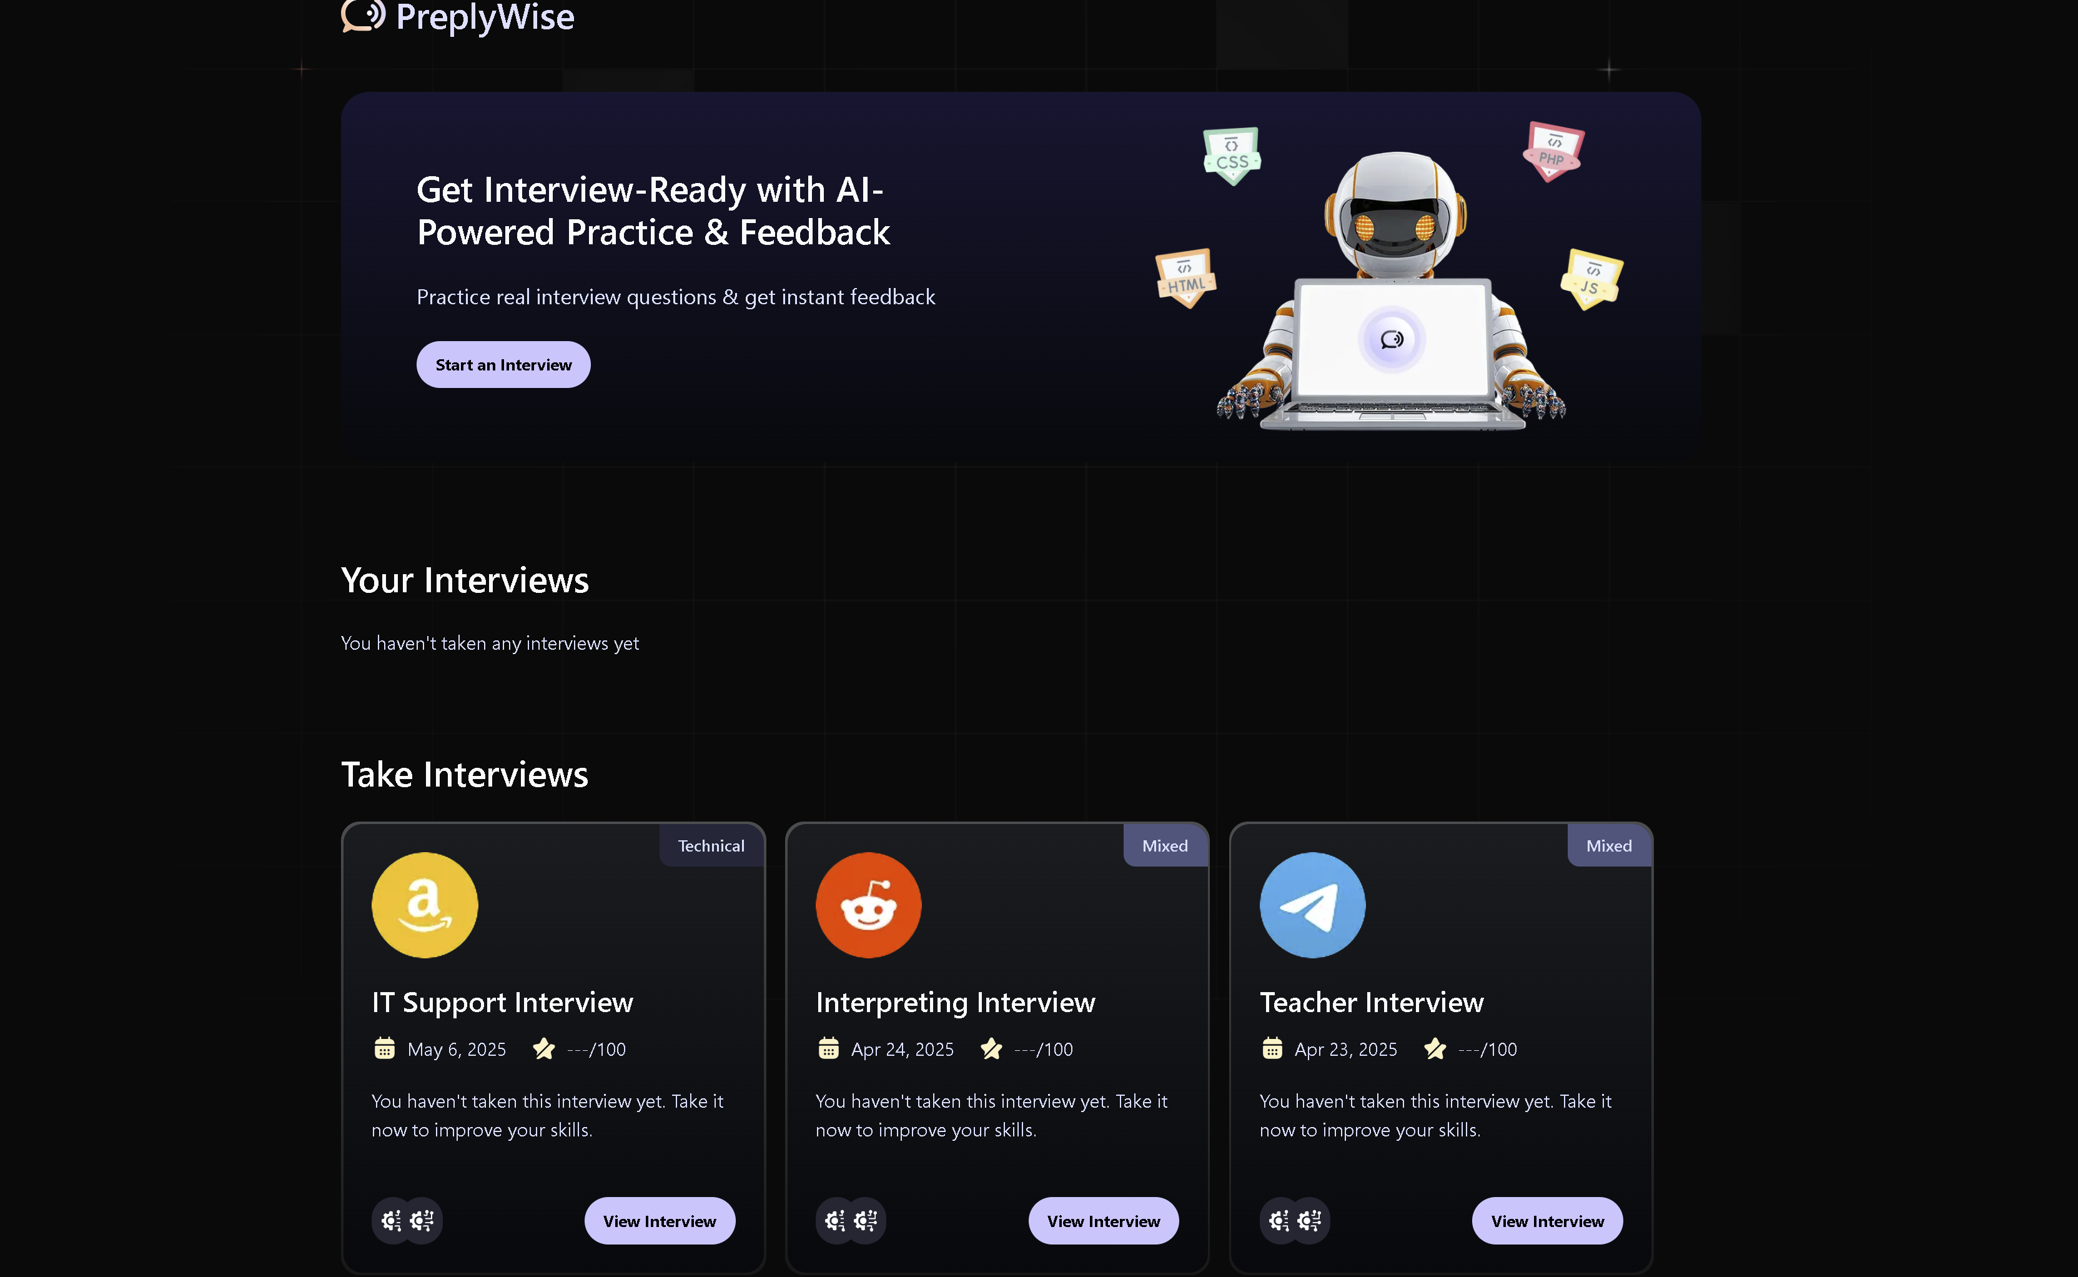The image size is (2078, 1277).
Task: Open View Interview for Interpreting Interview
Action: 1103,1220
